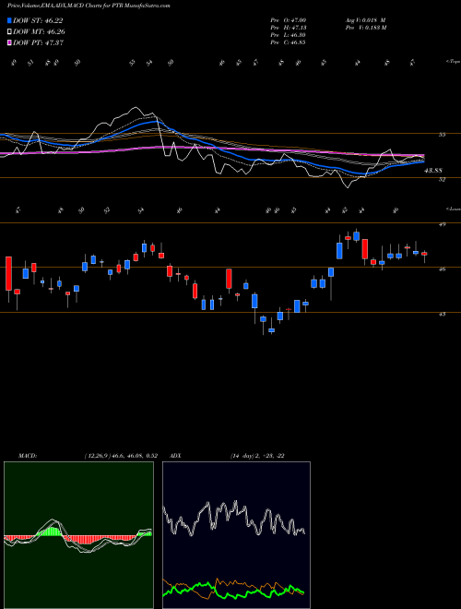The width and height of the screenshot is (461, 609).
Task: Click the 'ADX' panel heading
Action: (x=176, y=456)
